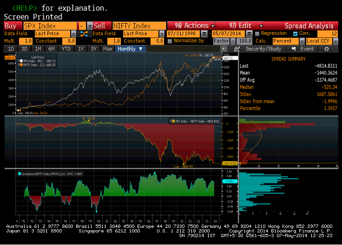The image size is (342, 245).
Task: Click the red Sell button
Action: (x=102, y=26)
